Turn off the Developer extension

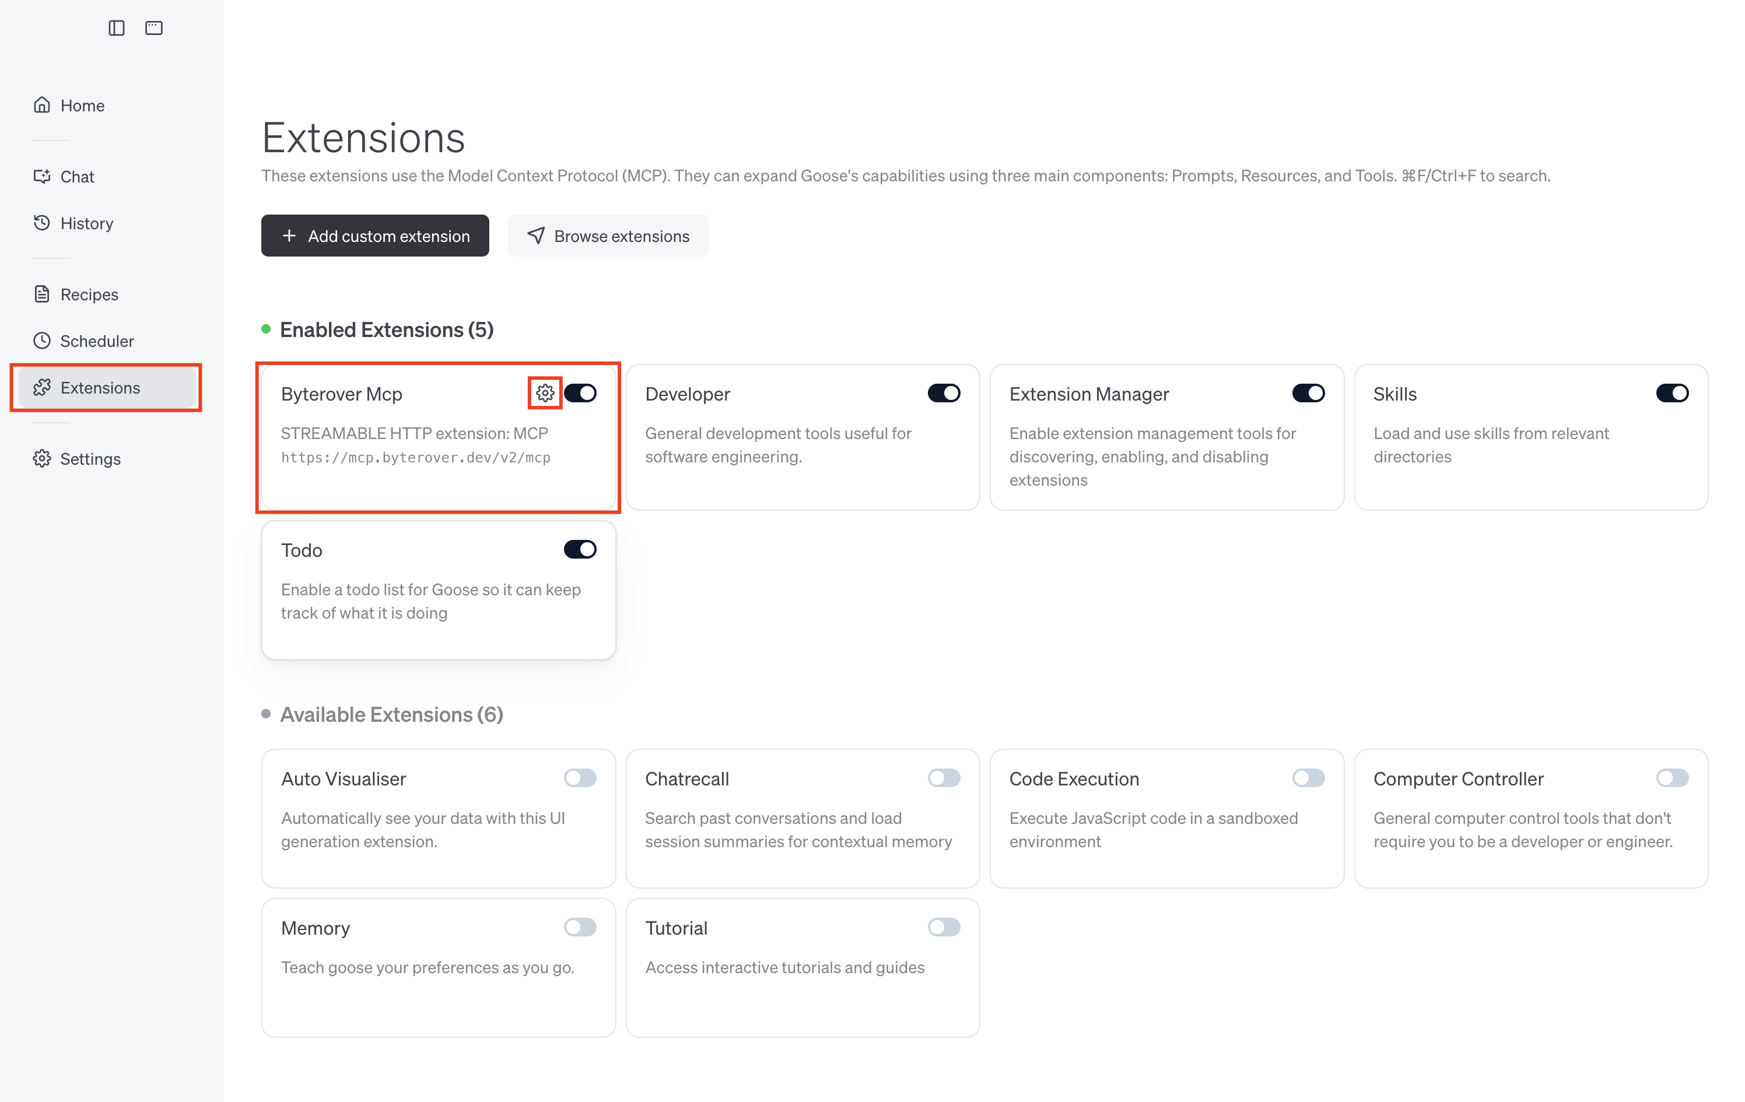coord(944,392)
